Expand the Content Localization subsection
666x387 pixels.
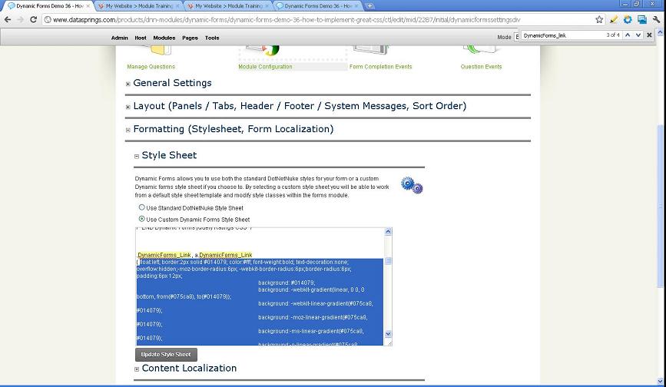pyautogui.click(x=136, y=369)
